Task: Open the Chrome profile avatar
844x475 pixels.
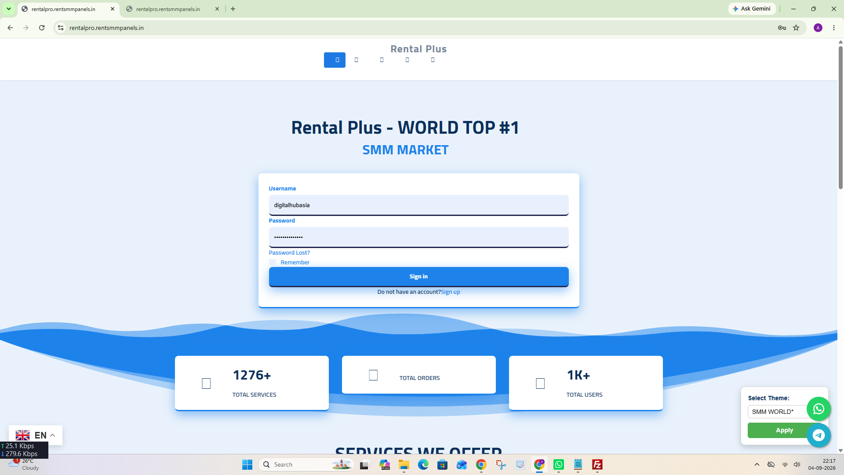Action: point(818,28)
